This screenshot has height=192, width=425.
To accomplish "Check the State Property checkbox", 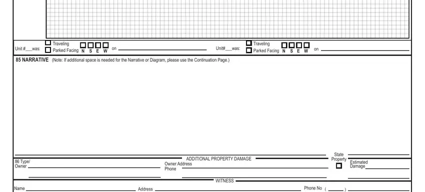I will (339, 166).
